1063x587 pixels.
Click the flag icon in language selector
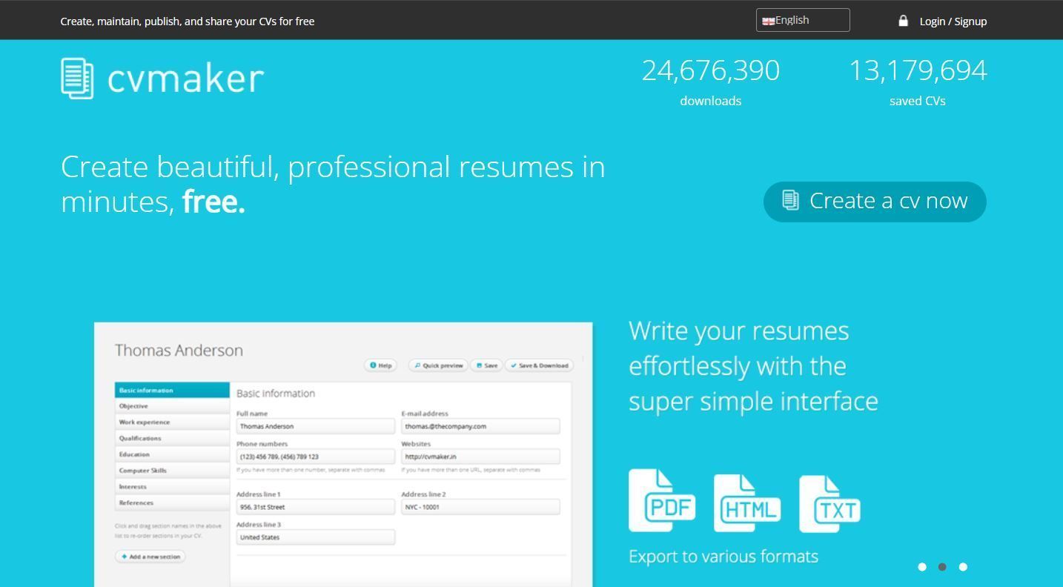click(769, 21)
